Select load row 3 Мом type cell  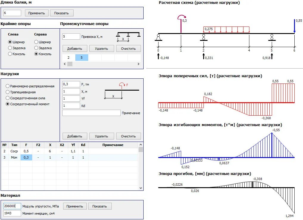(x=14, y=158)
